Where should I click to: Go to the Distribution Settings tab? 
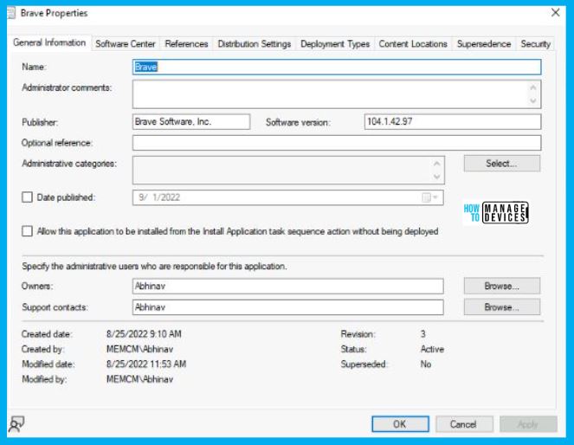click(x=255, y=44)
